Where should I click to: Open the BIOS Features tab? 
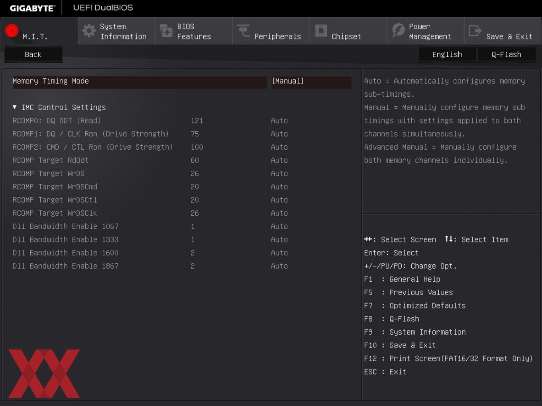click(194, 31)
